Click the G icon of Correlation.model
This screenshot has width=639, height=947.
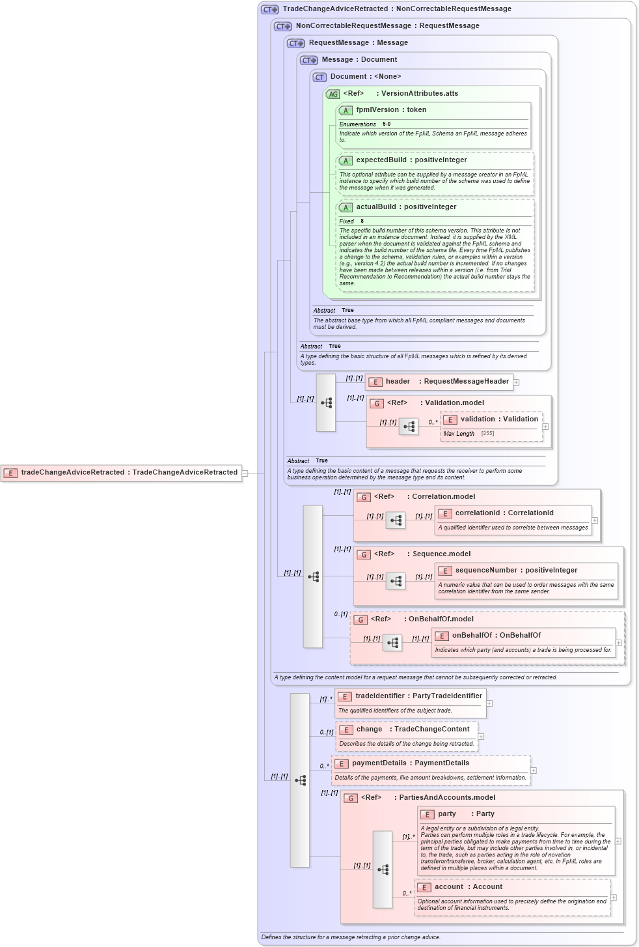pyautogui.click(x=363, y=498)
